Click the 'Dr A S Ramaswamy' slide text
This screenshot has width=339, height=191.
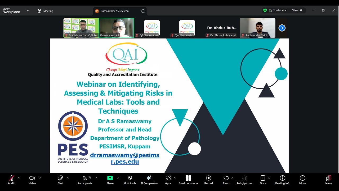coord(125,121)
